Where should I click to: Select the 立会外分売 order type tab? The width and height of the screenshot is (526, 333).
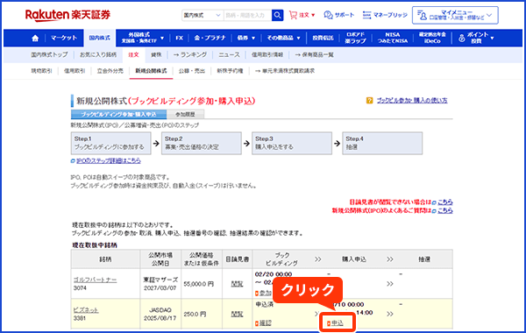[x=110, y=71]
